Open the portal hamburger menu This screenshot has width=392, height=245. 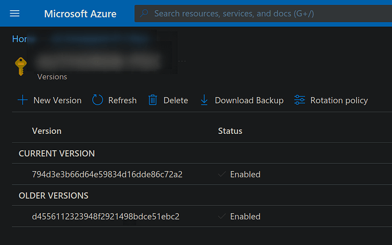(15, 13)
